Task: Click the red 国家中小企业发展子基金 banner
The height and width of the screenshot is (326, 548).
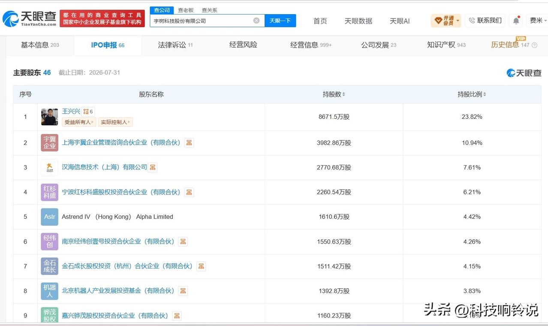Action: [x=102, y=18]
